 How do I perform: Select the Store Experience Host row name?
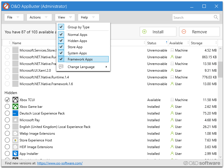coord(36,140)
